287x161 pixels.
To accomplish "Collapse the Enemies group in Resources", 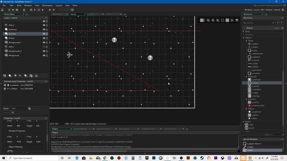I will point(247,99).
